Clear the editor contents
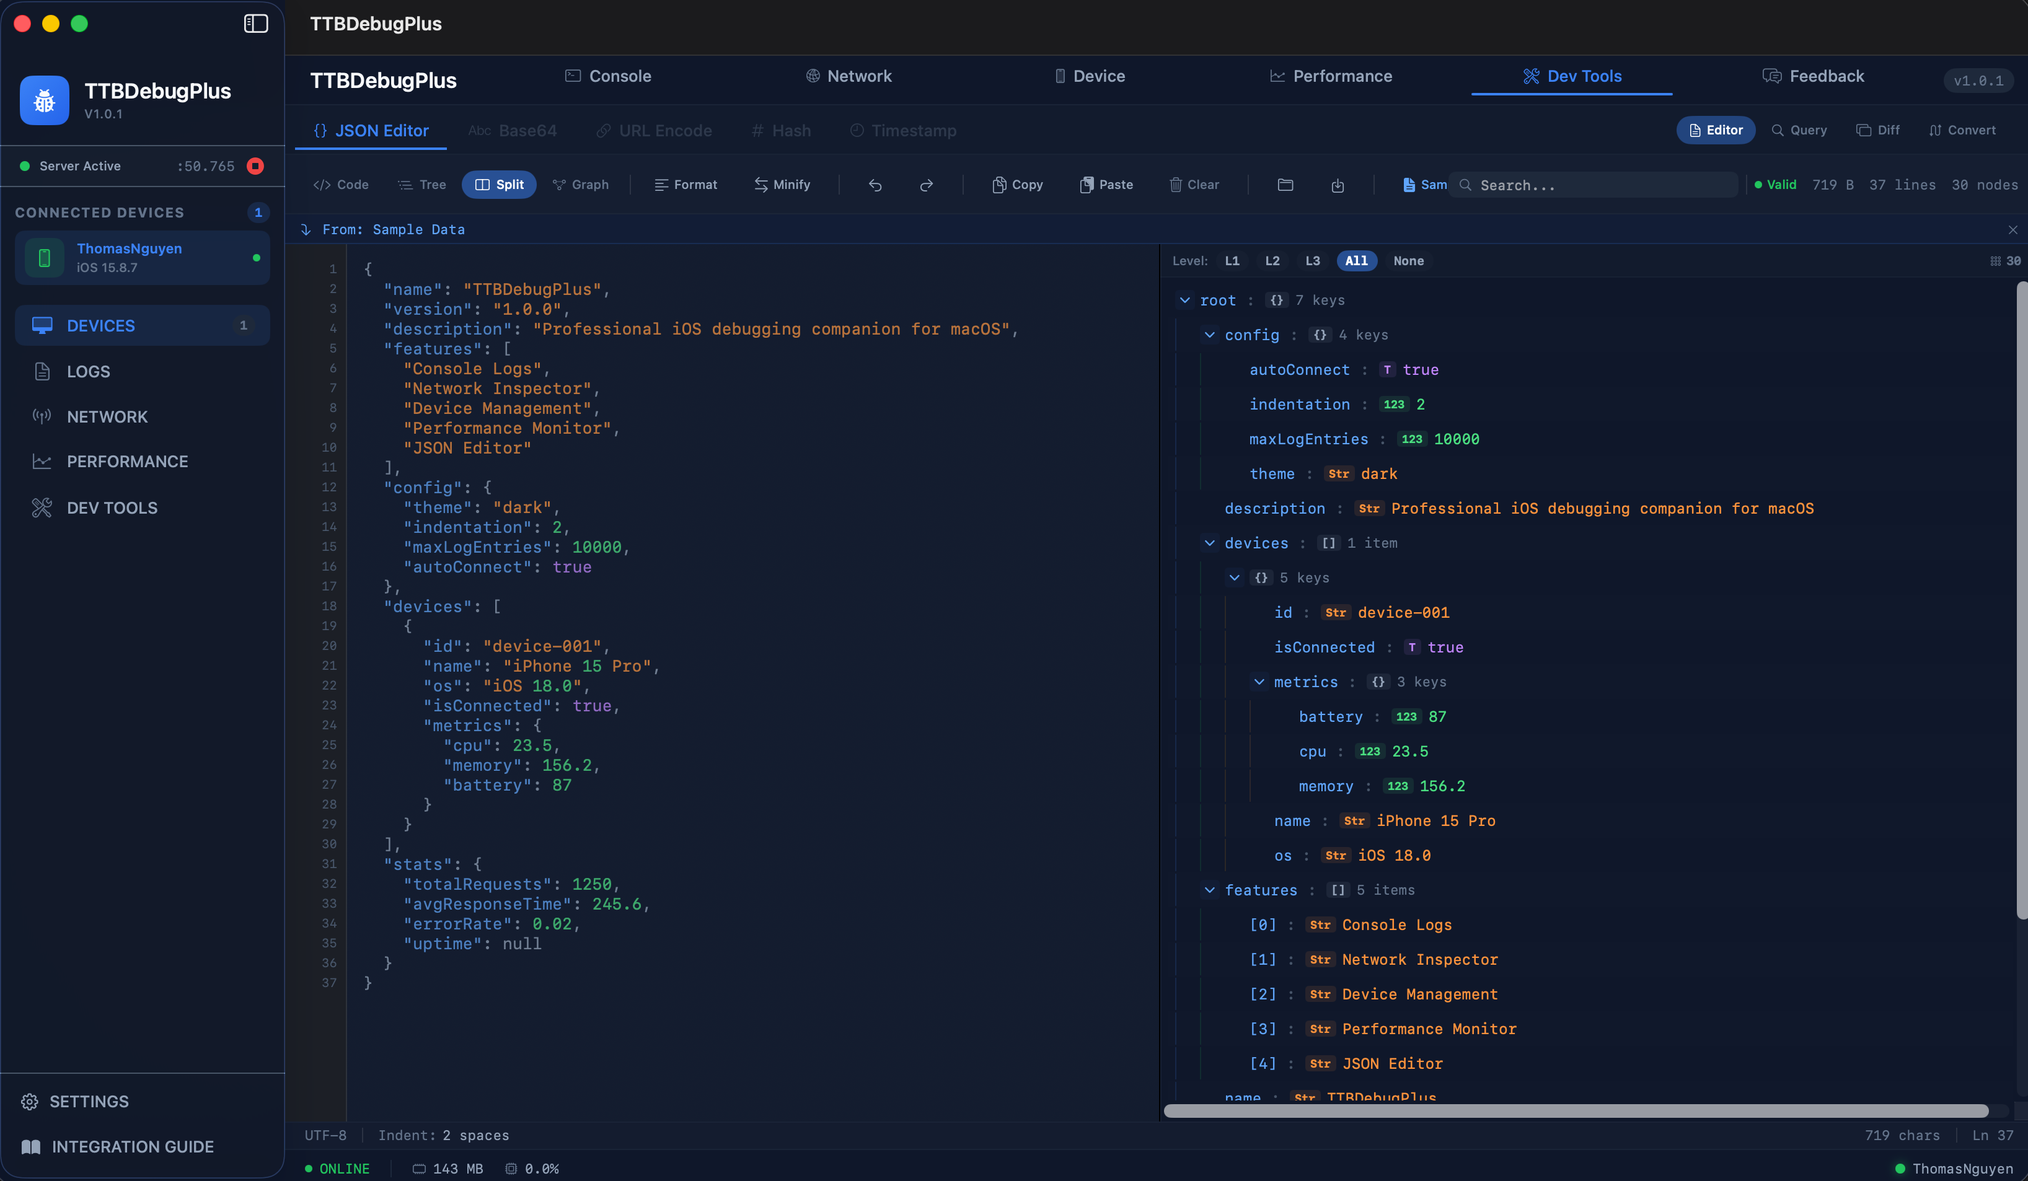This screenshot has width=2028, height=1181. tap(1194, 184)
